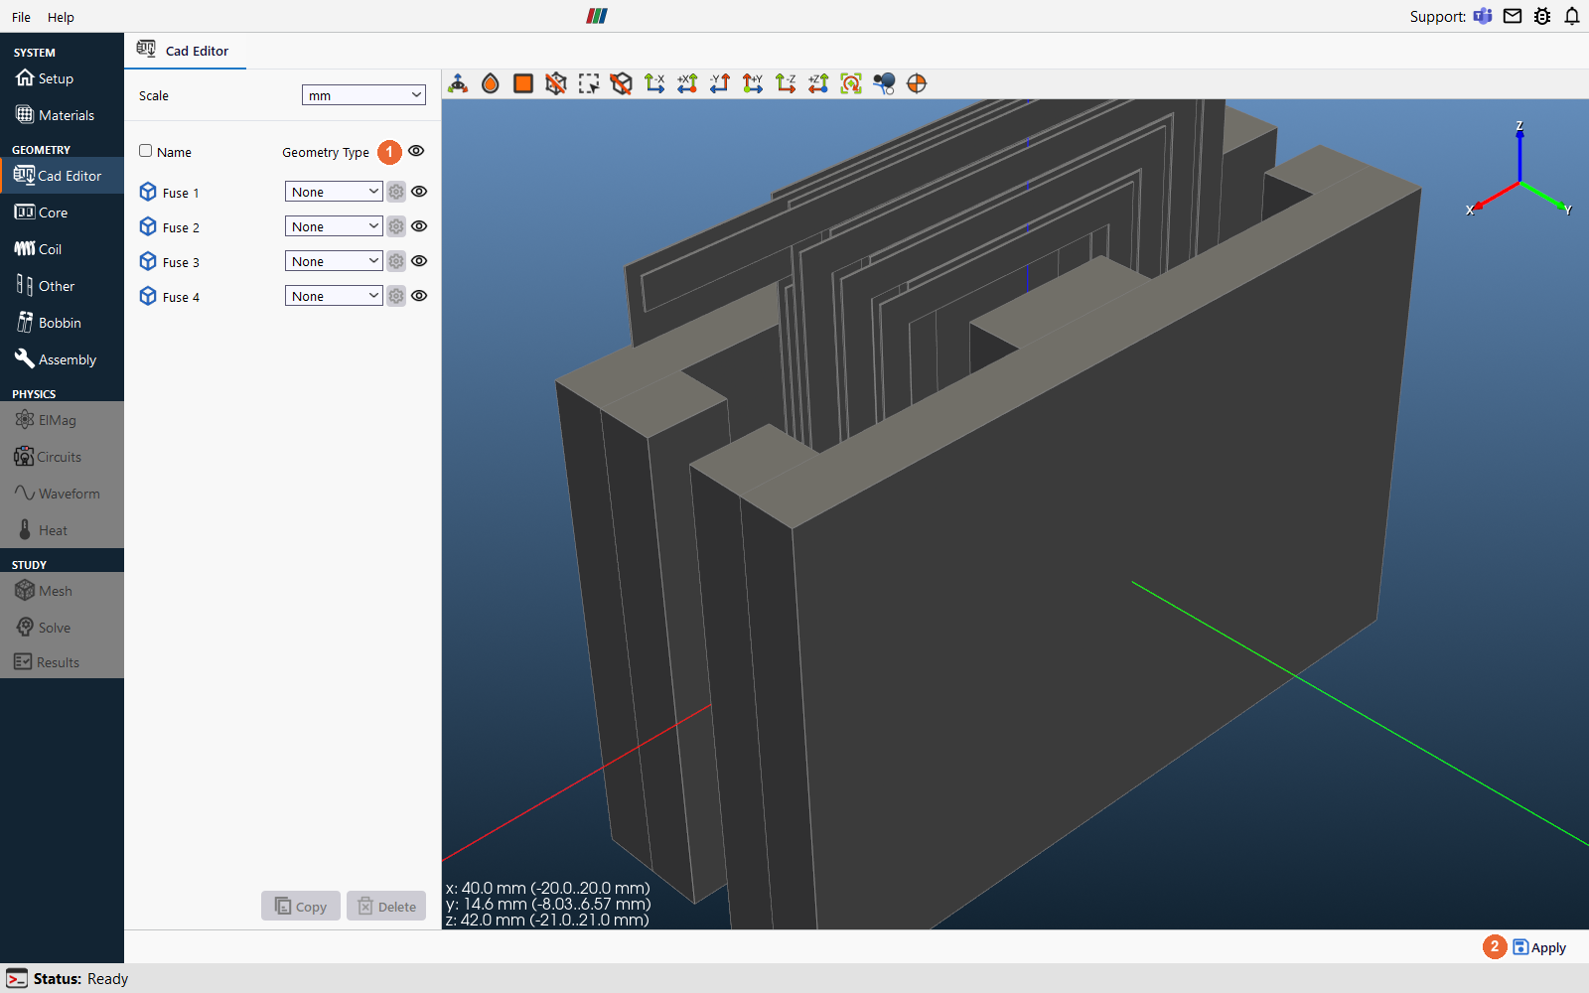Click the Copy button
Viewport: 1589px width, 993px height.
[x=301, y=906]
